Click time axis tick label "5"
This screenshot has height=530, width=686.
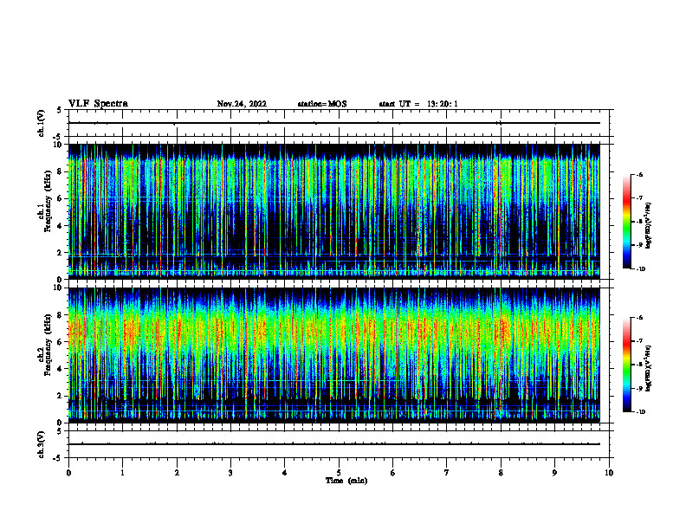click(339, 473)
